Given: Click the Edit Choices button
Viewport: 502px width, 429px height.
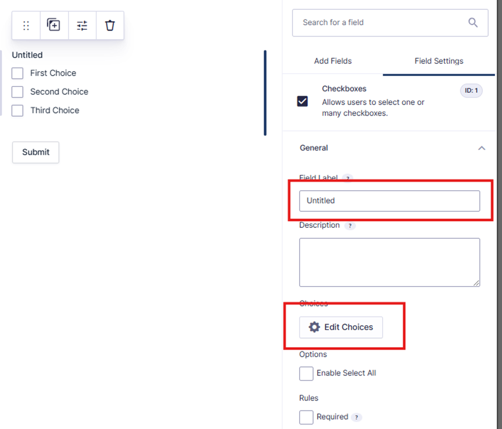Looking at the screenshot, I should [x=341, y=327].
